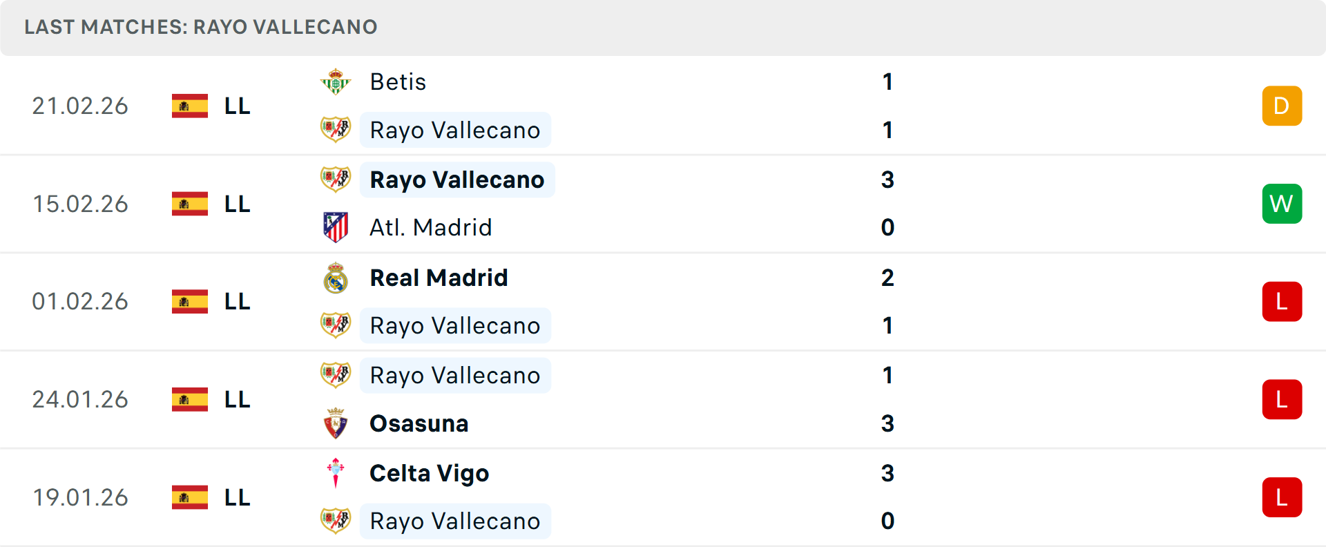Select the Rayo Vallecano crest next to Betis
Viewport: 1326px width, 547px height.
336,129
